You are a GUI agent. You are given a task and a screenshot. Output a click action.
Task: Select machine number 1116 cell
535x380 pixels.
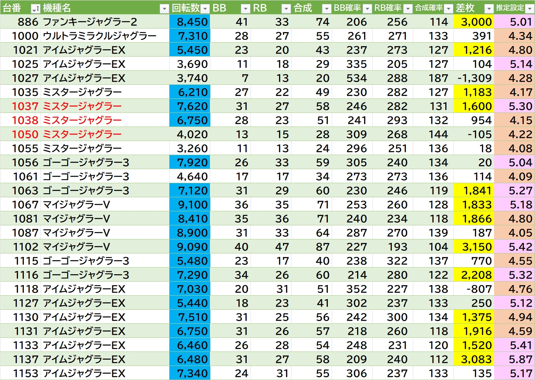(x=20, y=275)
